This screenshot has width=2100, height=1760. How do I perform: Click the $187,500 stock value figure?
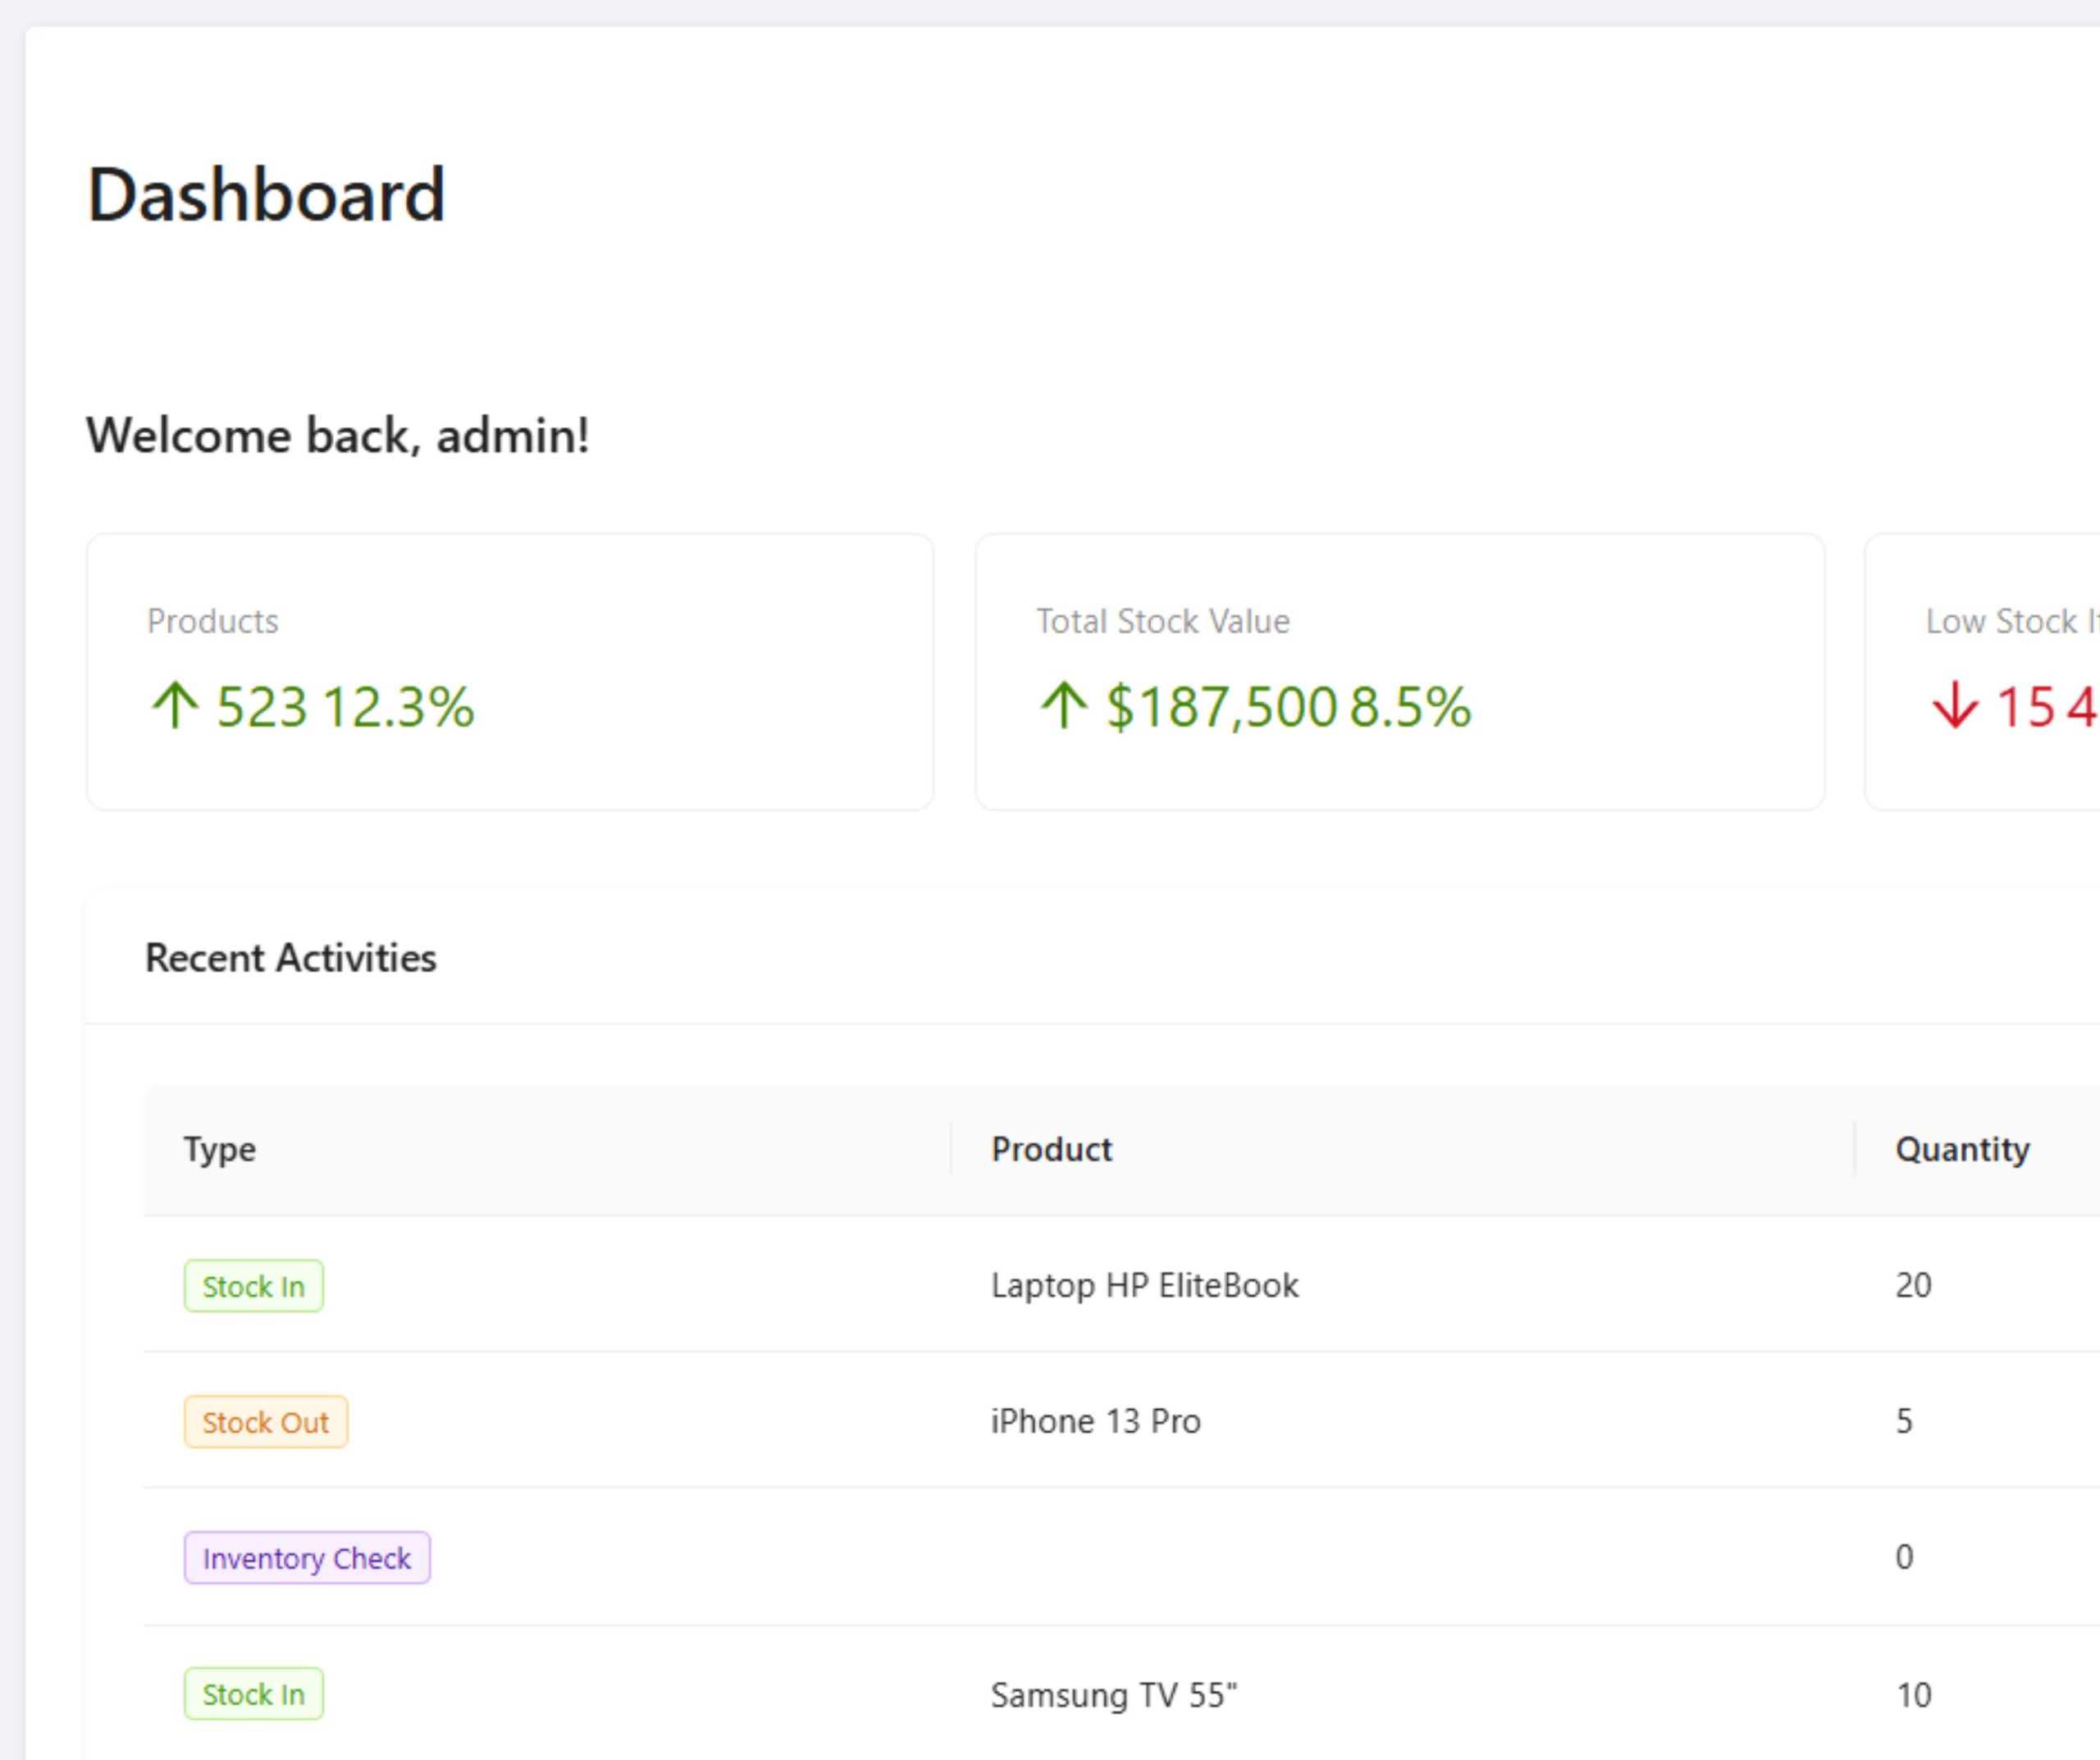point(1222,707)
